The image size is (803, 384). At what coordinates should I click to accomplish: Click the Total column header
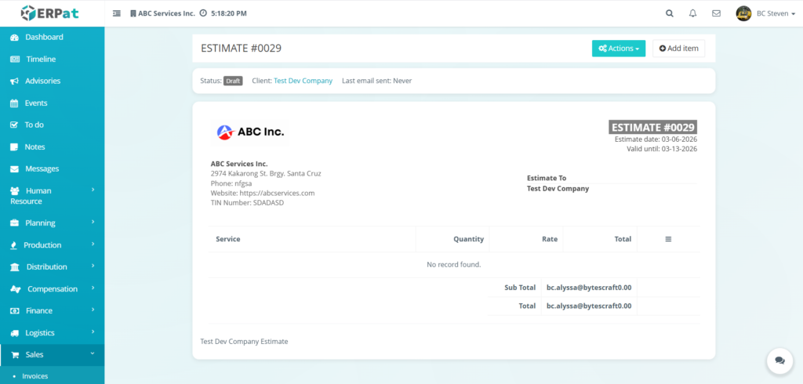point(623,239)
